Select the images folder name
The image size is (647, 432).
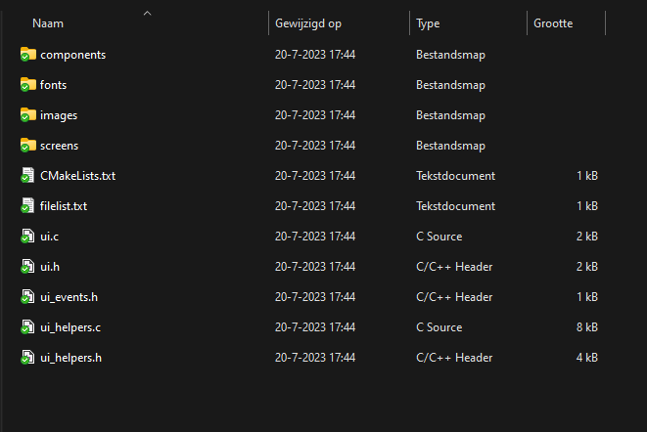[59, 115]
